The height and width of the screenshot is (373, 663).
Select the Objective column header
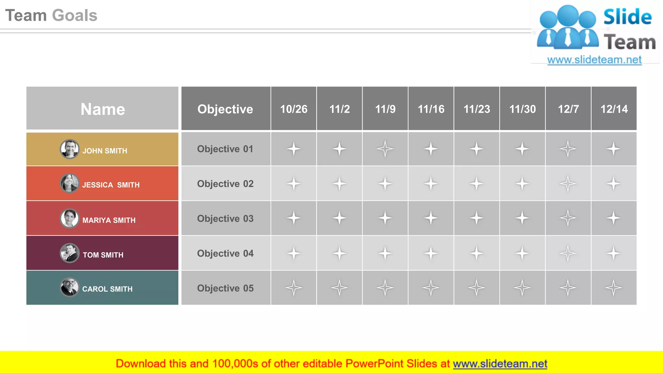pyautogui.click(x=225, y=109)
